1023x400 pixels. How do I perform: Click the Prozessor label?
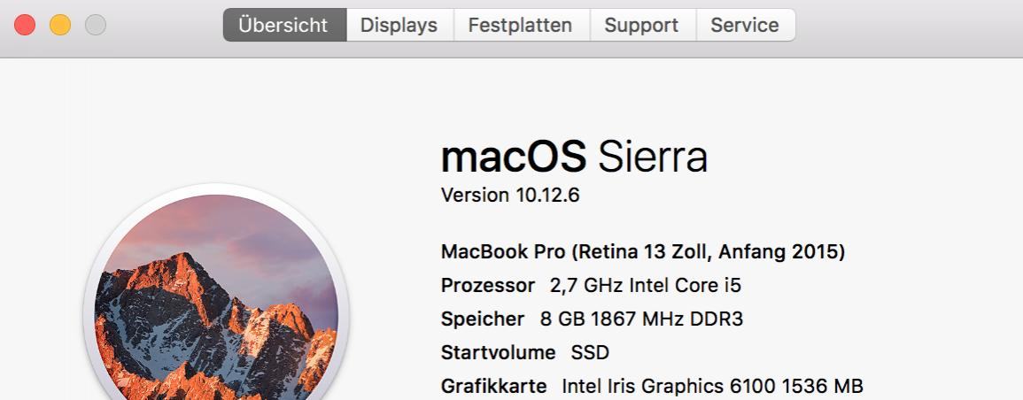click(x=488, y=285)
